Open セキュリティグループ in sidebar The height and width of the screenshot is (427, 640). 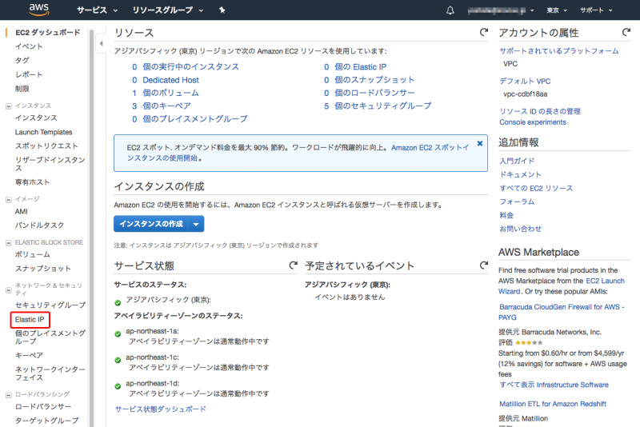pos(50,305)
